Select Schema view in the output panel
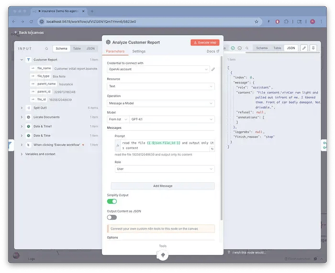Viewport: 335px width, 273px height. [x=262, y=48]
